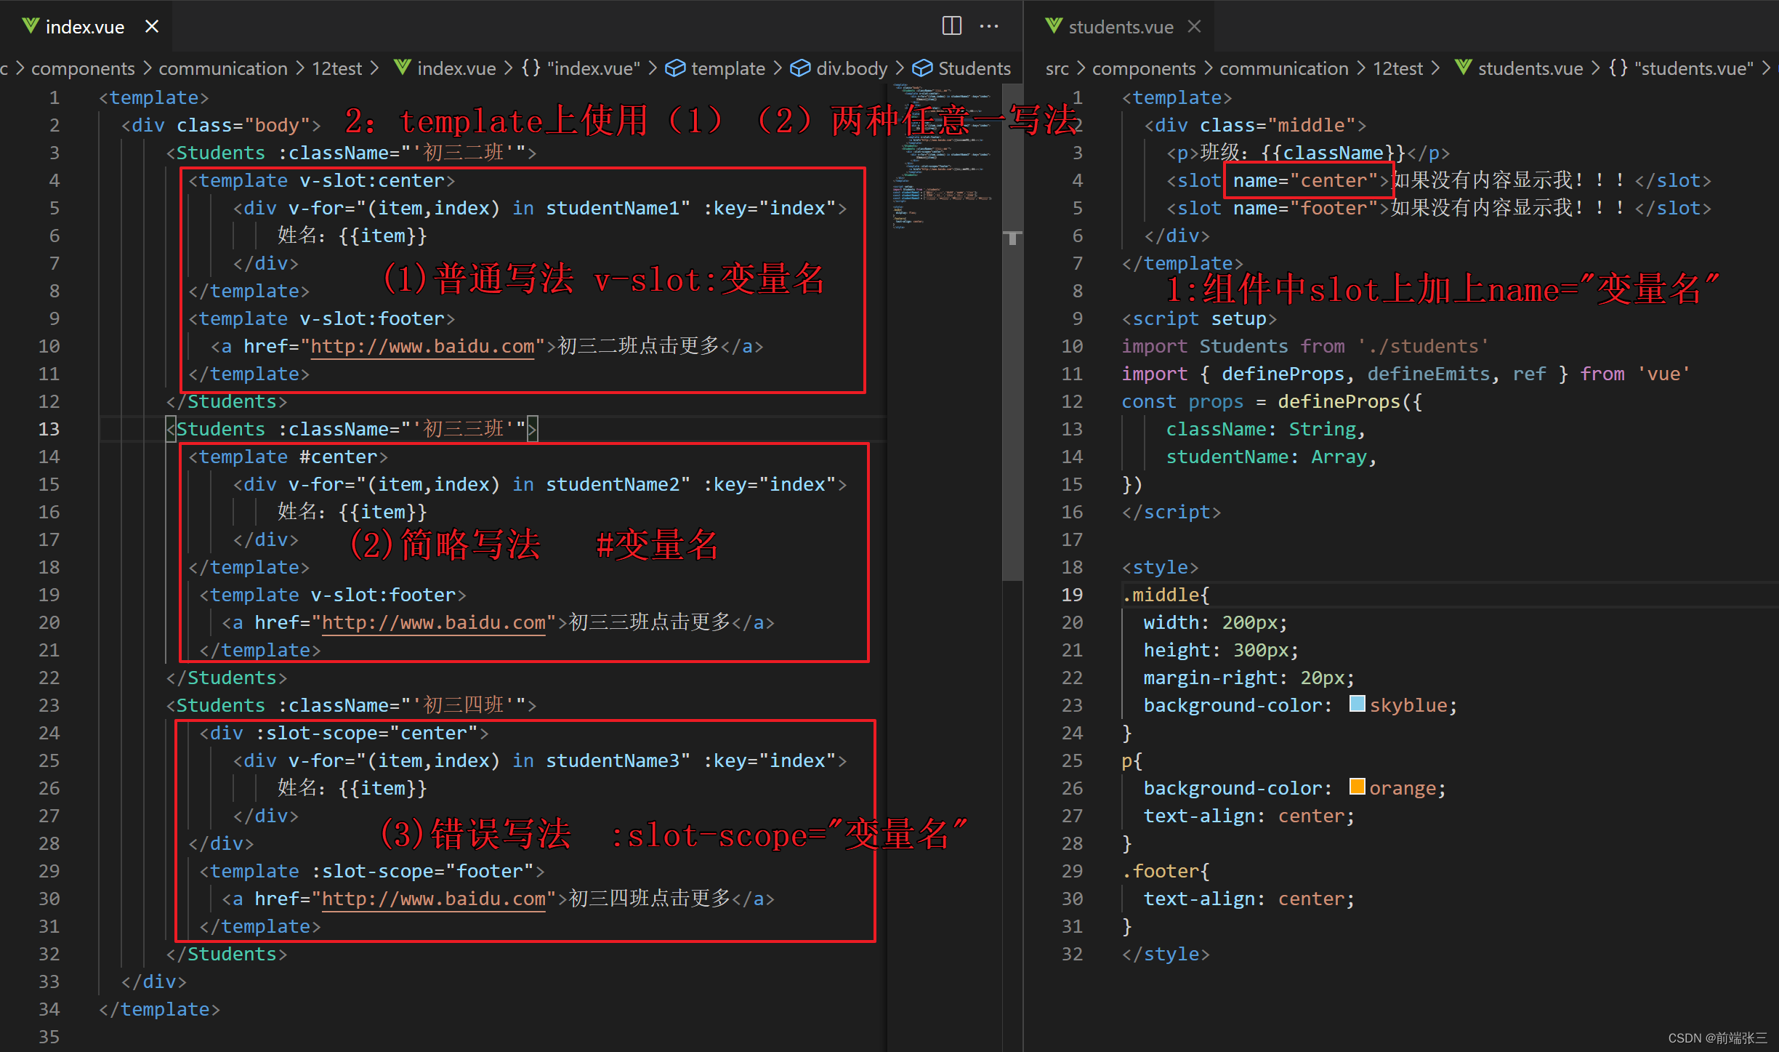Image resolution: width=1779 pixels, height=1052 pixels.
Task: Click the Students cube icon in breadcrumb
Action: click(x=922, y=68)
